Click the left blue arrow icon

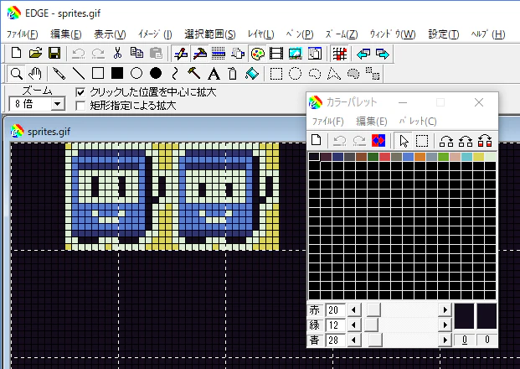point(363,54)
